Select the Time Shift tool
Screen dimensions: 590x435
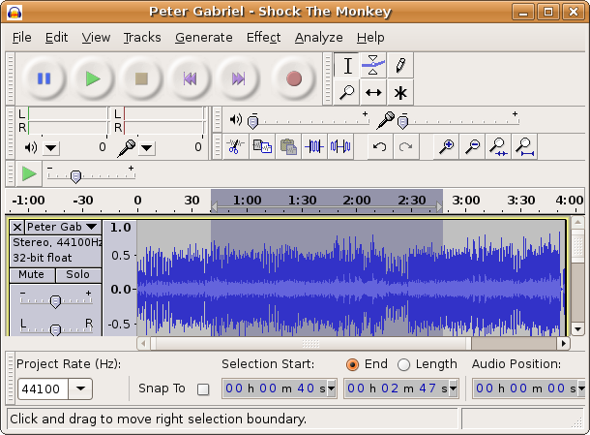click(x=373, y=92)
